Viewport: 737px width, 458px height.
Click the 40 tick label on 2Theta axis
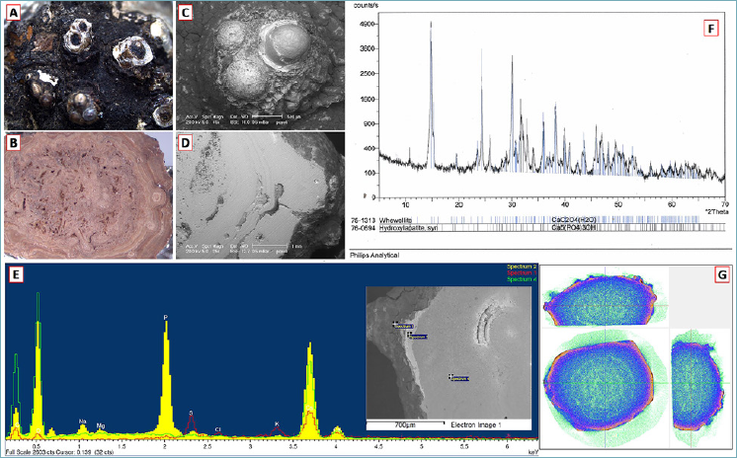[565, 204]
